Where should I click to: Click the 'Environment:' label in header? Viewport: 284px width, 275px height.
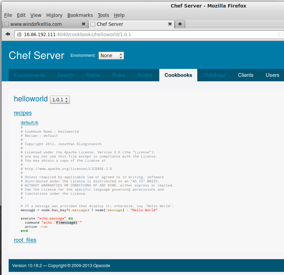[x=83, y=55]
